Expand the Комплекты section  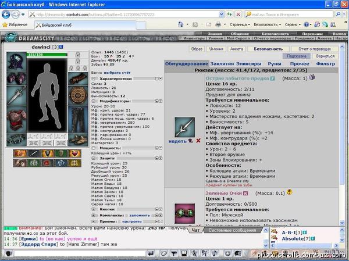(94, 215)
